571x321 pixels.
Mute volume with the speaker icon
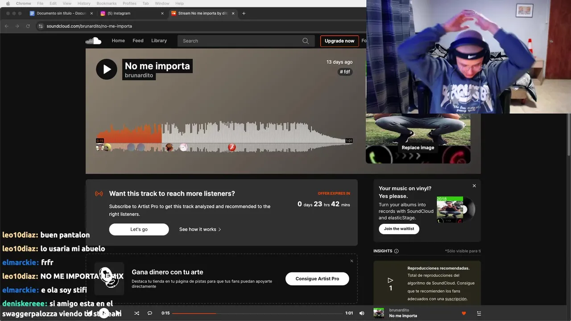coord(362,313)
